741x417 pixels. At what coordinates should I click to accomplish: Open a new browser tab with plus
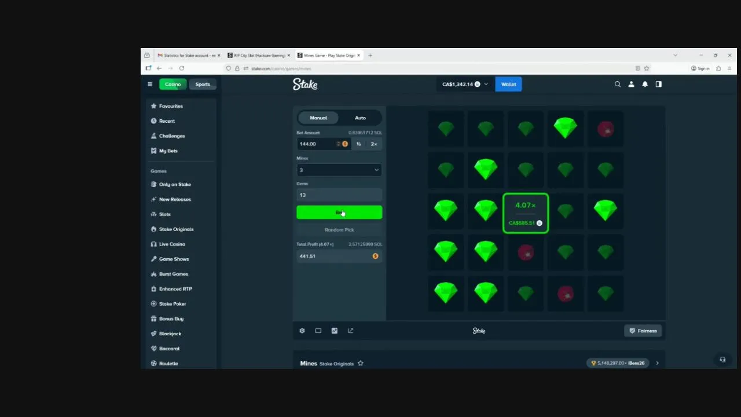tap(370, 56)
